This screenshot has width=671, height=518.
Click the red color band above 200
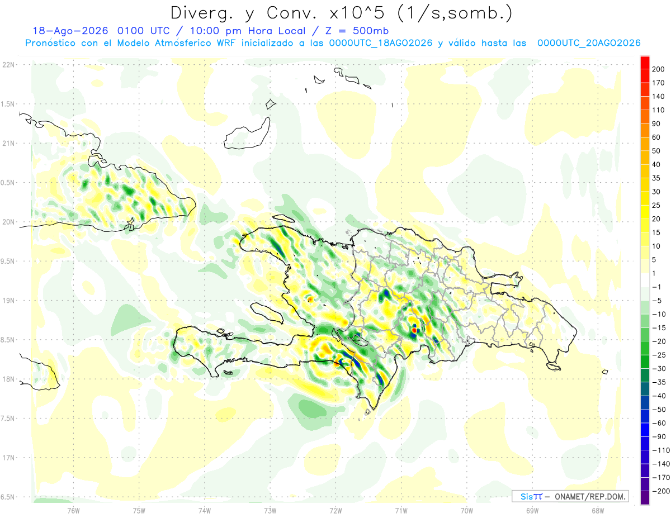pos(645,62)
